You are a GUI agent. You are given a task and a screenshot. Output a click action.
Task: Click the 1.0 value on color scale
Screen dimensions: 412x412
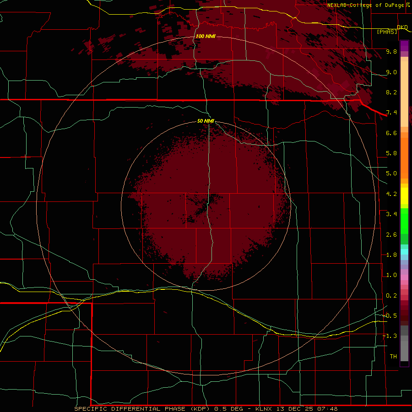pos(391,275)
